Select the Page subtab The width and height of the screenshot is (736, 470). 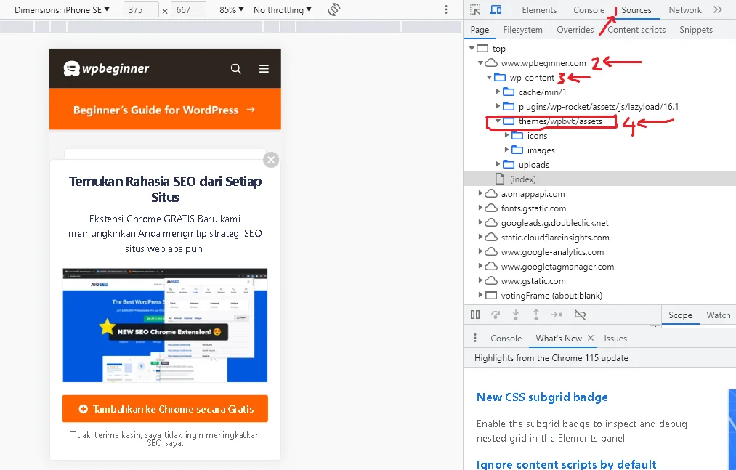(x=480, y=30)
